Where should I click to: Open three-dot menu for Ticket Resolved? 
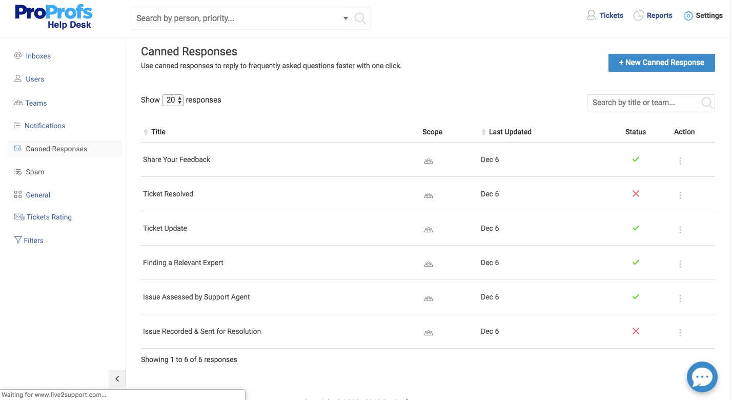680,195
